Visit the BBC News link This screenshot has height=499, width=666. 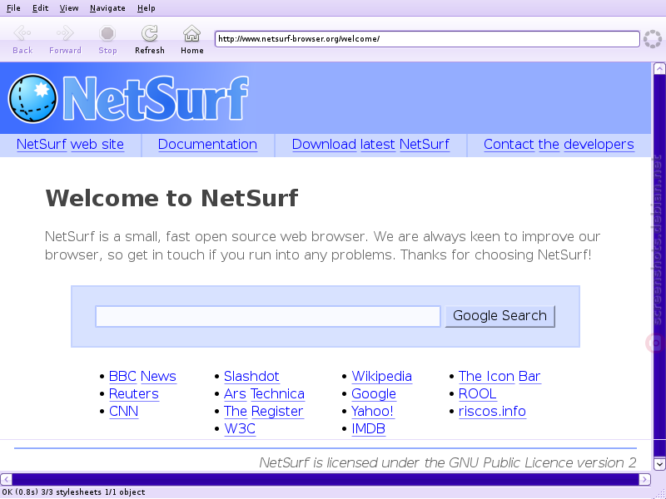click(x=142, y=377)
